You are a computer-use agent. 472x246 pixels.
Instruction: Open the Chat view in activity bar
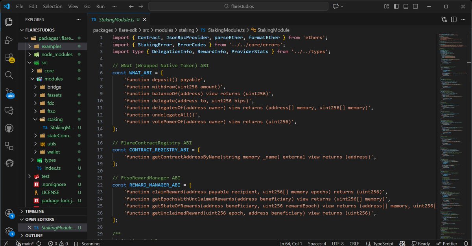click(x=9, y=111)
